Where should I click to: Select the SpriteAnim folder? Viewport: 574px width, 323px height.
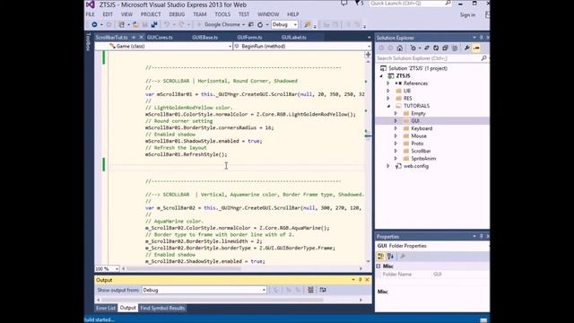(x=423, y=159)
